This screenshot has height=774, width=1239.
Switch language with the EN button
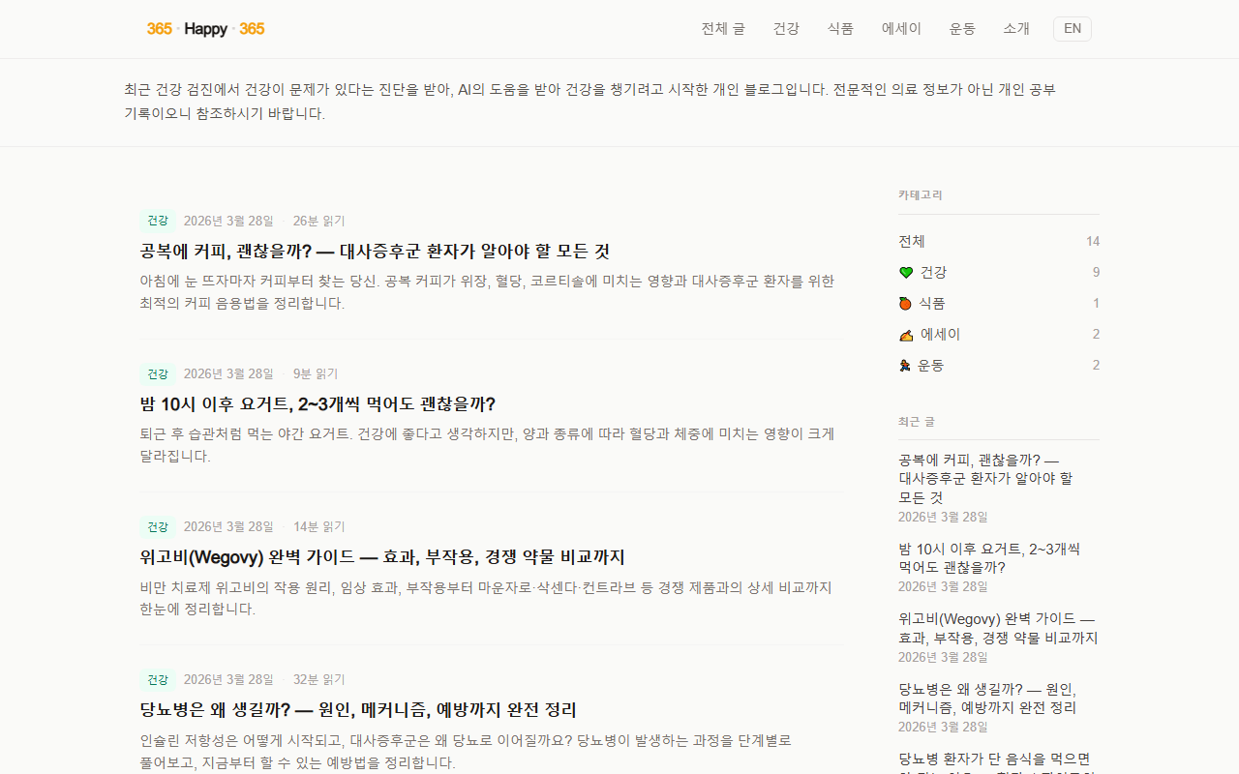(x=1073, y=29)
